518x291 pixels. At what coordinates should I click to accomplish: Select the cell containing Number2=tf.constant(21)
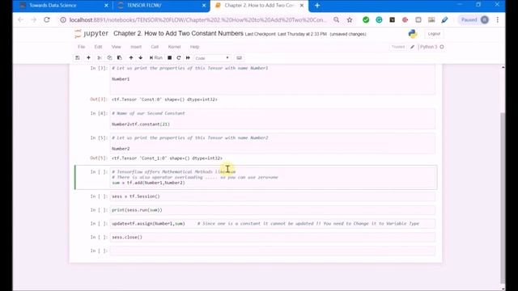pos(273,119)
